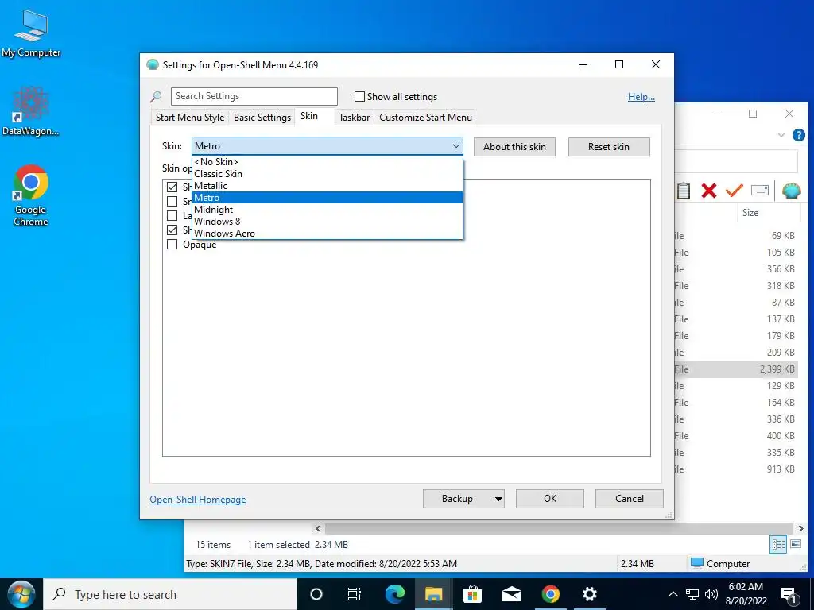Click the Search Settings input field

point(254,96)
